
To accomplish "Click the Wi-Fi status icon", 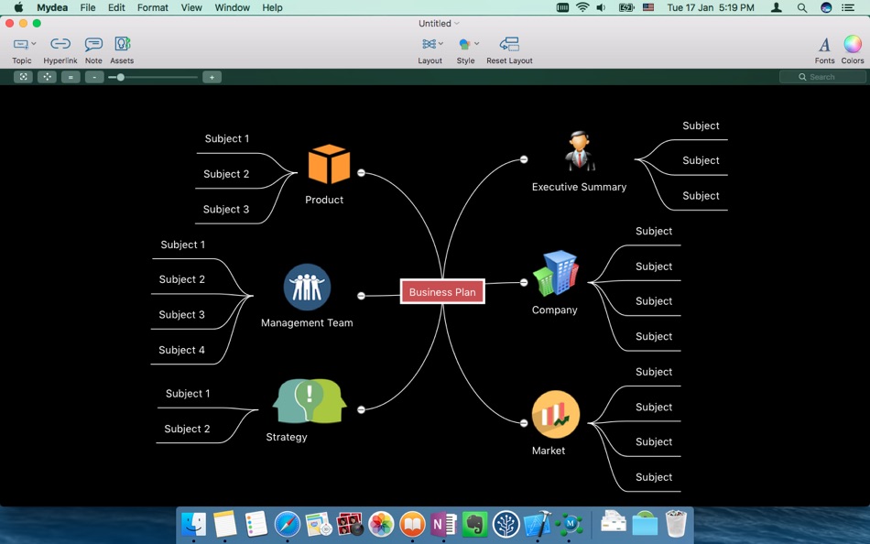I will click(x=582, y=7).
